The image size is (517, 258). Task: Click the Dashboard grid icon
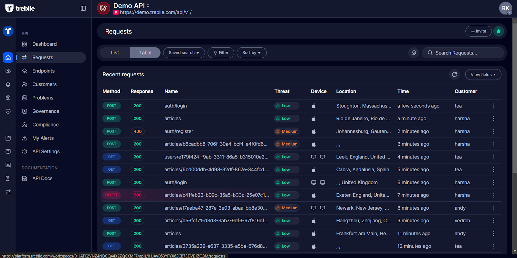25,44
